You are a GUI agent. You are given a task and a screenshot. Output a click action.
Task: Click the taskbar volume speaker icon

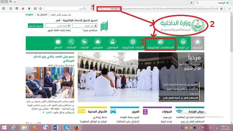[x=211, y=128]
